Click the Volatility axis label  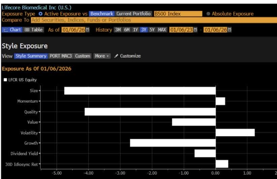[x=29, y=133]
